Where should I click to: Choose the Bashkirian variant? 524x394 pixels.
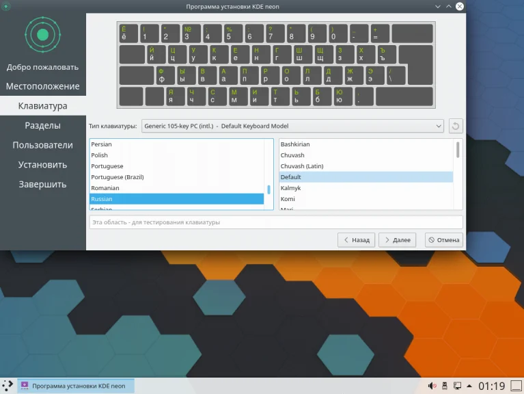click(x=366, y=144)
